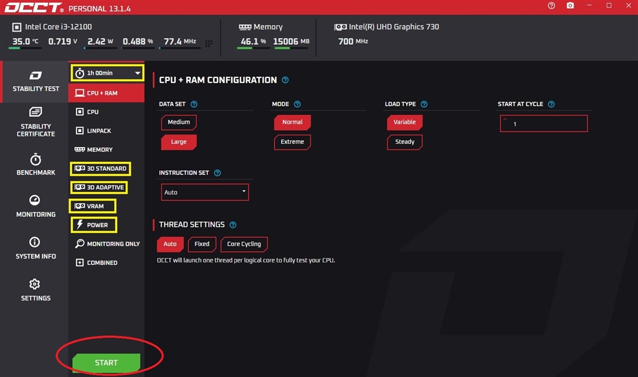Open Mode help tooltip icon
Image resolution: width=638 pixels, height=377 pixels.
pyautogui.click(x=297, y=104)
